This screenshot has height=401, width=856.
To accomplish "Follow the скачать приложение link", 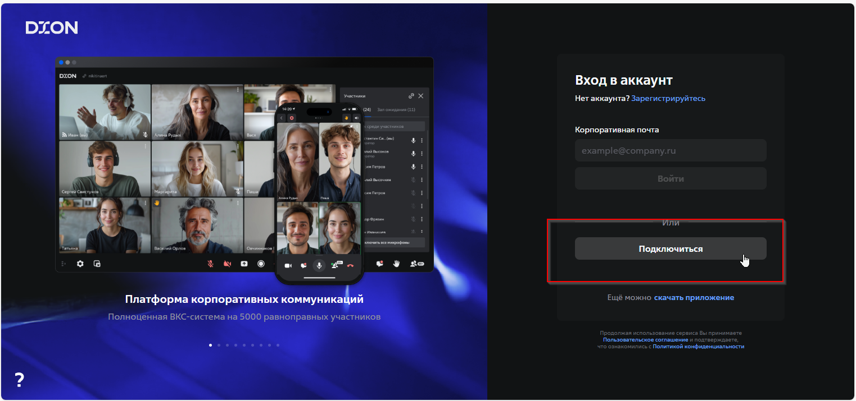I will (694, 297).
